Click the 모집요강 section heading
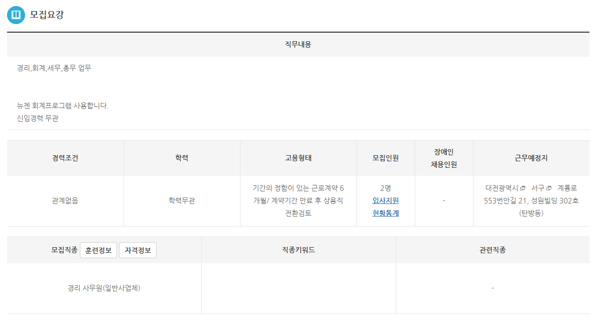 click(x=47, y=15)
